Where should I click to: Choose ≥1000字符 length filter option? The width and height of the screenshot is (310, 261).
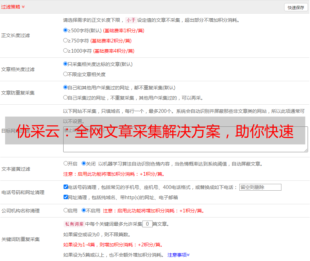point(66,51)
